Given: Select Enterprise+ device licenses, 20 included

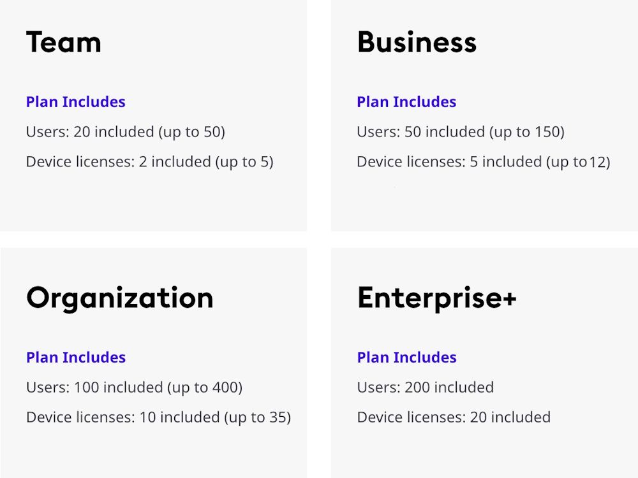Looking at the screenshot, I should tap(454, 417).
